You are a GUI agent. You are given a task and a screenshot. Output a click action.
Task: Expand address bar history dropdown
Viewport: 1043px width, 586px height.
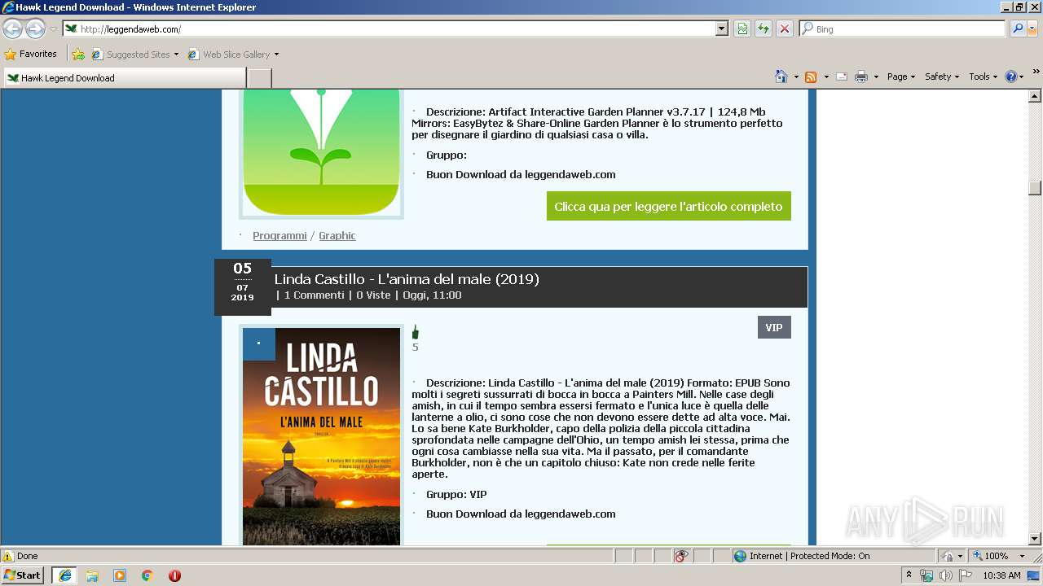pyautogui.click(x=721, y=28)
